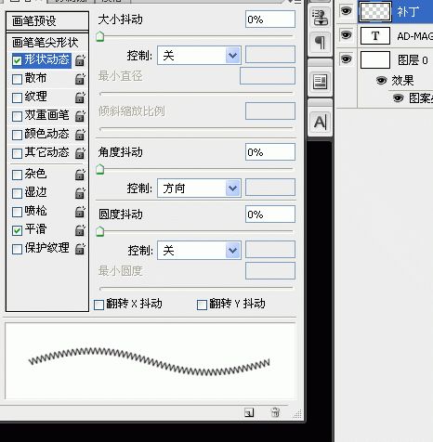Select 画笔笔尖形状 brush tip shape
Image resolution: width=433 pixels, height=442 pixels.
(46, 43)
